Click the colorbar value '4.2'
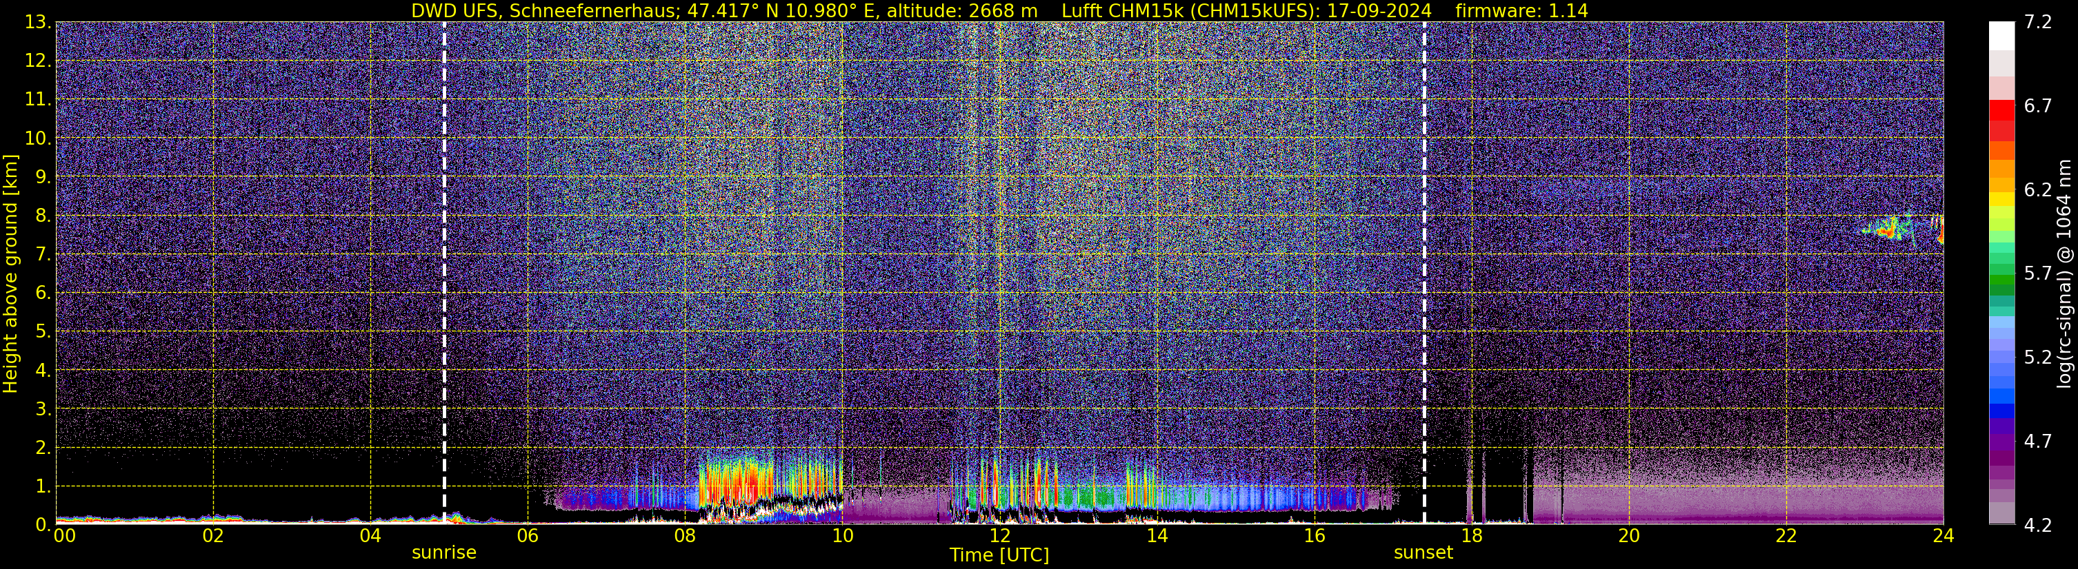This screenshot has width=2078, height=569. [2038, 526]
